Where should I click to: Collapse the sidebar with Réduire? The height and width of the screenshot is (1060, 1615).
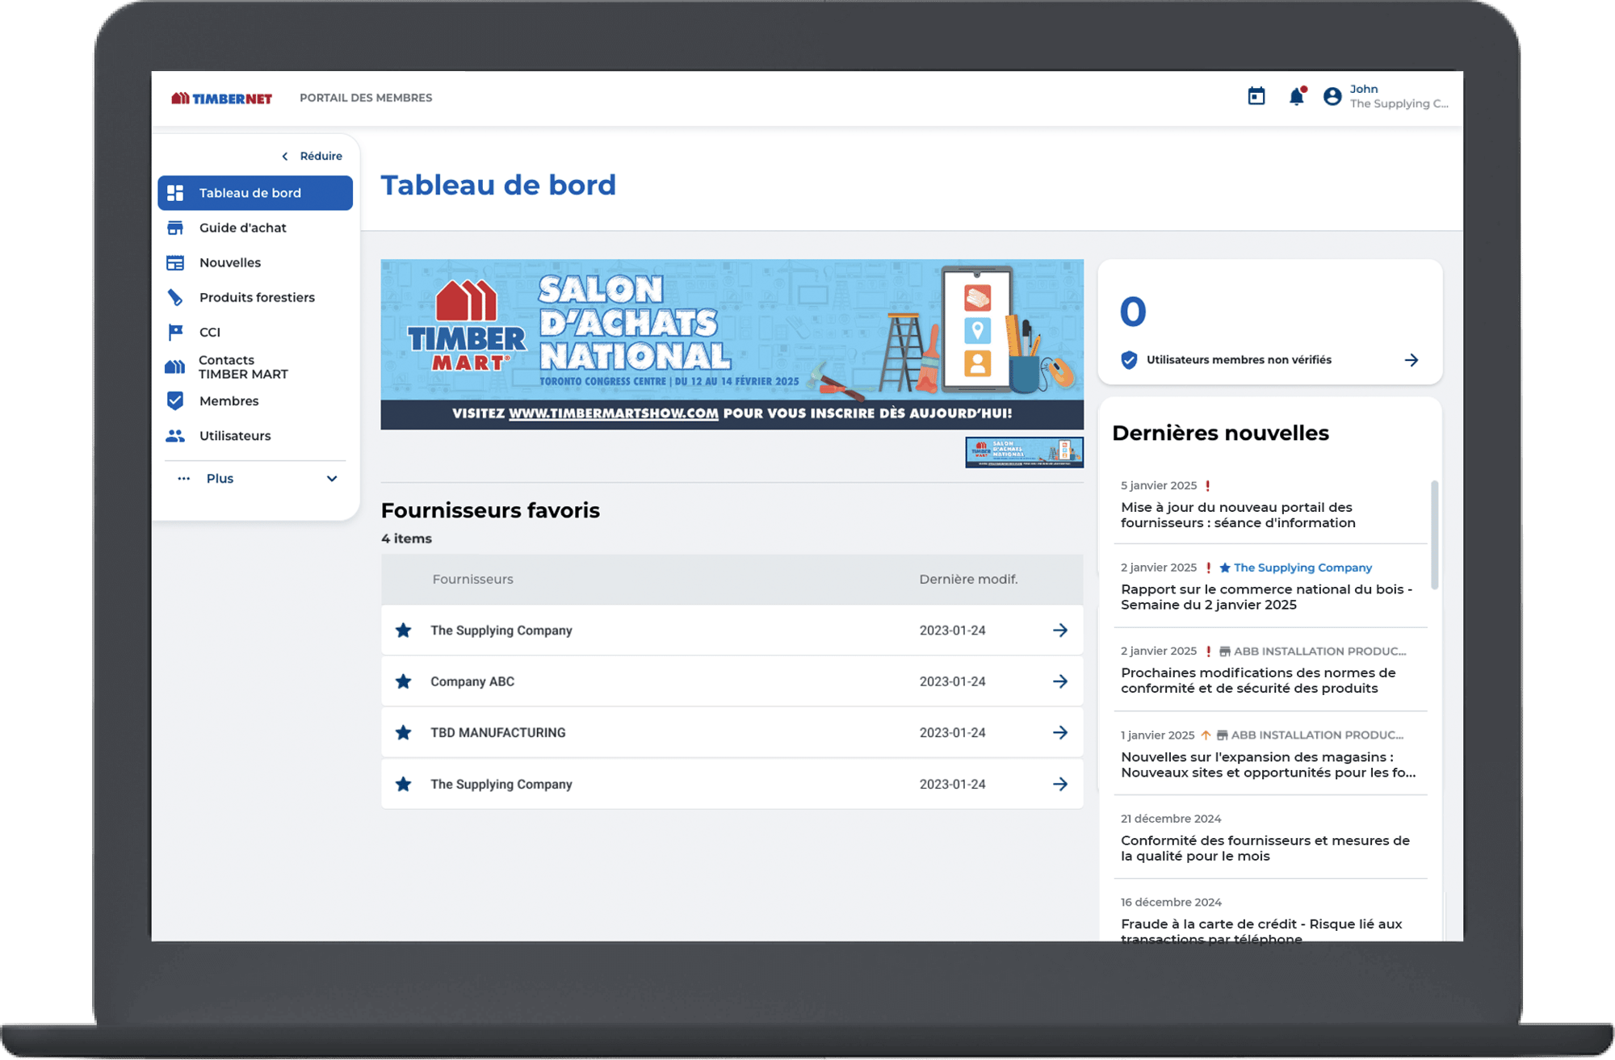tap(312, 156)
